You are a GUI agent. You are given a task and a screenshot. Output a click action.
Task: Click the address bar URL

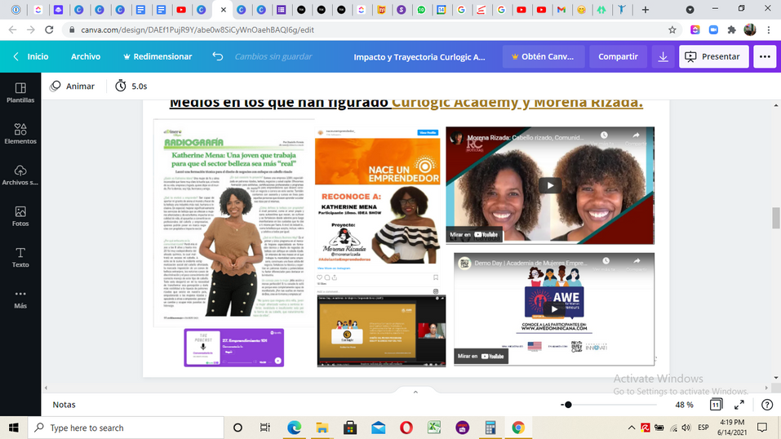pyautogui.click(x=197, y=30)
